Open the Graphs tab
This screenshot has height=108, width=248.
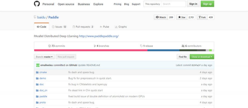(x=121, y=27)
